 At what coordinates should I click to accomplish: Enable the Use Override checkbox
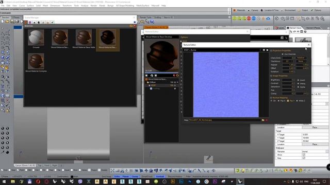[283, 54]
